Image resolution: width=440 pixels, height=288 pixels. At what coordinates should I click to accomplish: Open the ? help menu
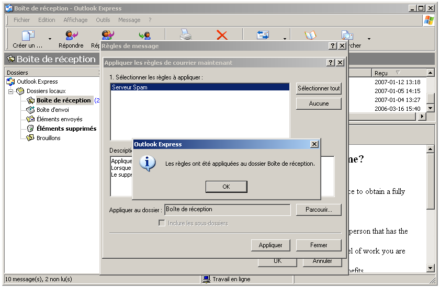pos(150,20)
